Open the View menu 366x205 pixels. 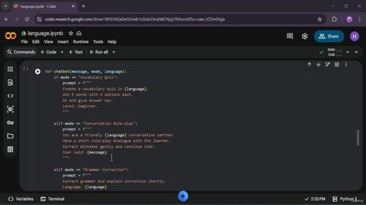[x=49, y=42]
